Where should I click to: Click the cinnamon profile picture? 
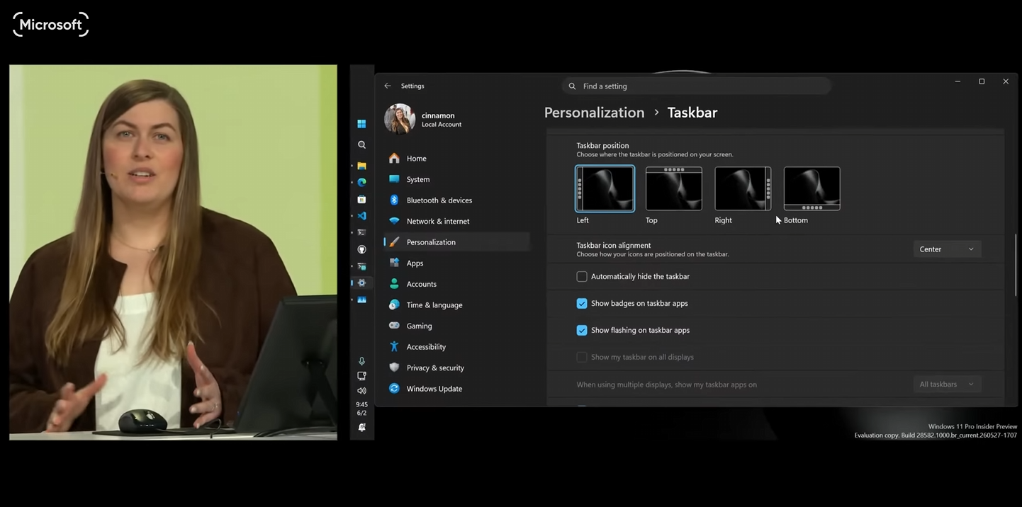pyautogui.click(x=400, y=119)
